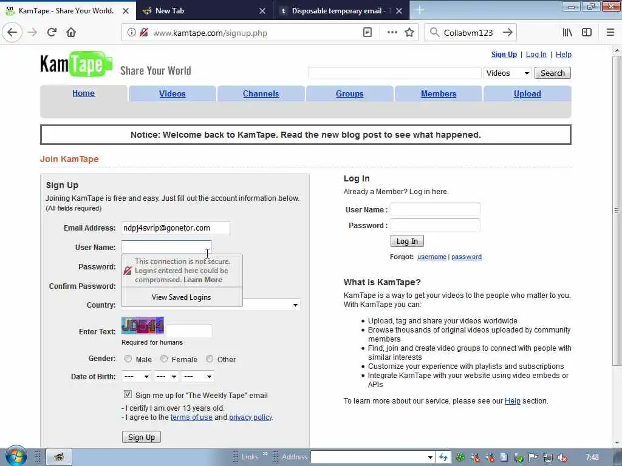
Task: Open the birth month dropdown
Action: [x=136, y=376]
